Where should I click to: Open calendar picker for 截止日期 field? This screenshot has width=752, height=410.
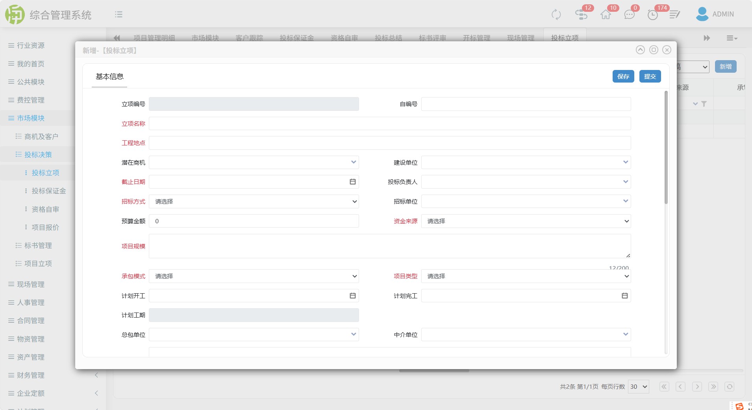[352, 182]
